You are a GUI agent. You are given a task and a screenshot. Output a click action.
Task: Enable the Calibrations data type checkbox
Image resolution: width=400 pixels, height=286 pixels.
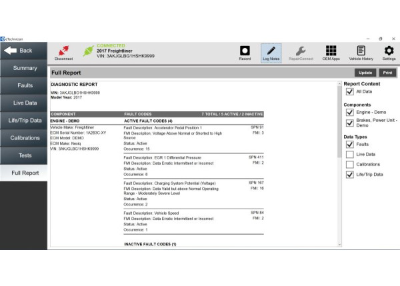click(x=350, y=165)
